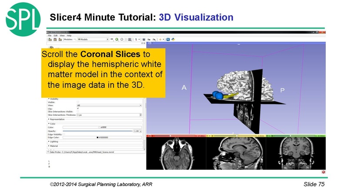This screenshot has height=195, width=348.
Task: Click the module panel close icon
Action: point(144,43)
